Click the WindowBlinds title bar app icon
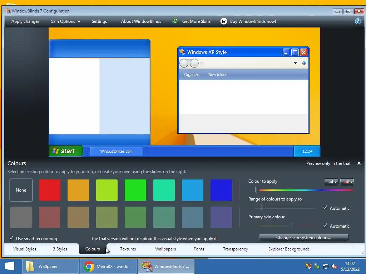 pyautogui.click(x=8, y=11)
